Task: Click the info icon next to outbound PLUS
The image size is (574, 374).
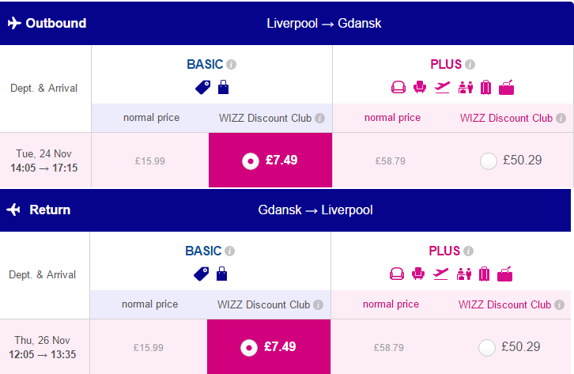Action: 470,65
